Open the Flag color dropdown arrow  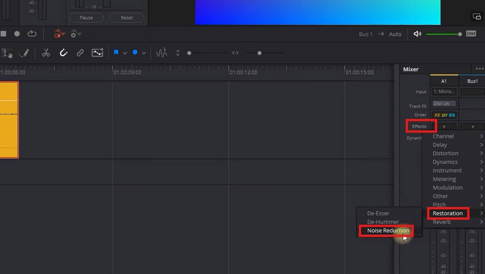[x=125, y=53]
